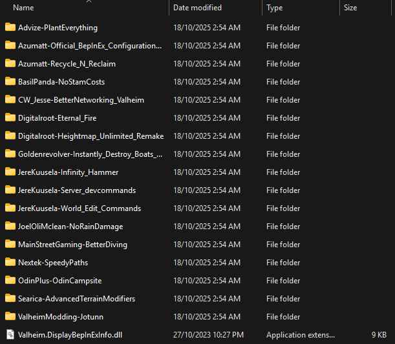Select the JereKuusela-Server_devcommands folder name

(77, 190)
